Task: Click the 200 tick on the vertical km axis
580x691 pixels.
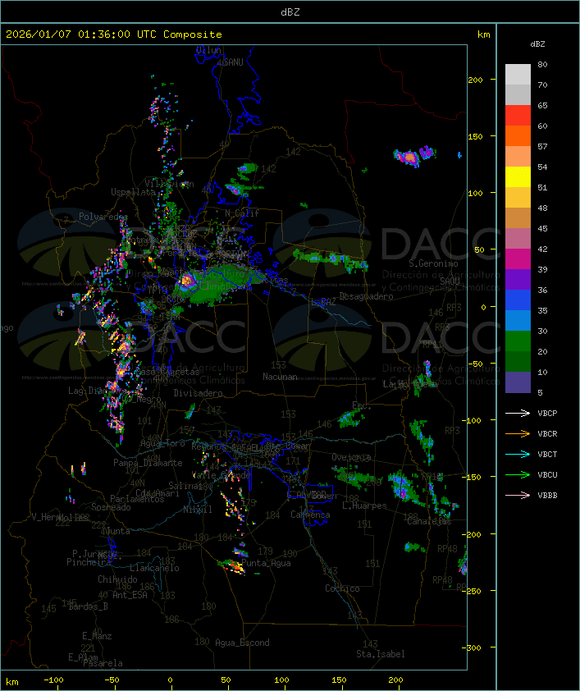Action: [475, 80]
